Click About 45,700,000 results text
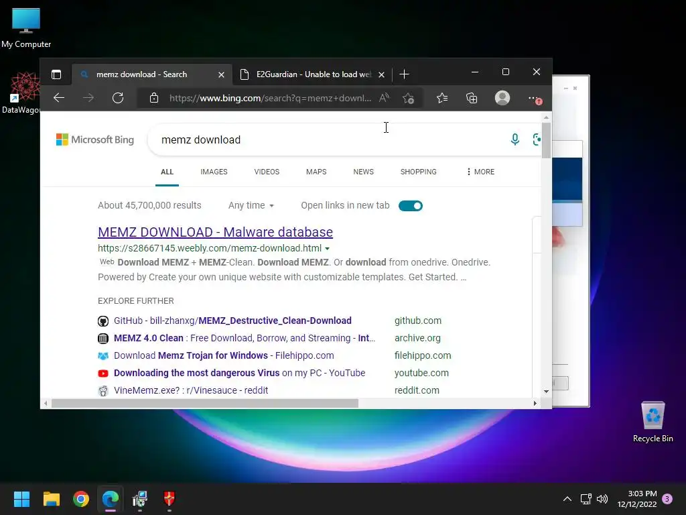Viewport: 686px width, 515px height. [149, 205]
